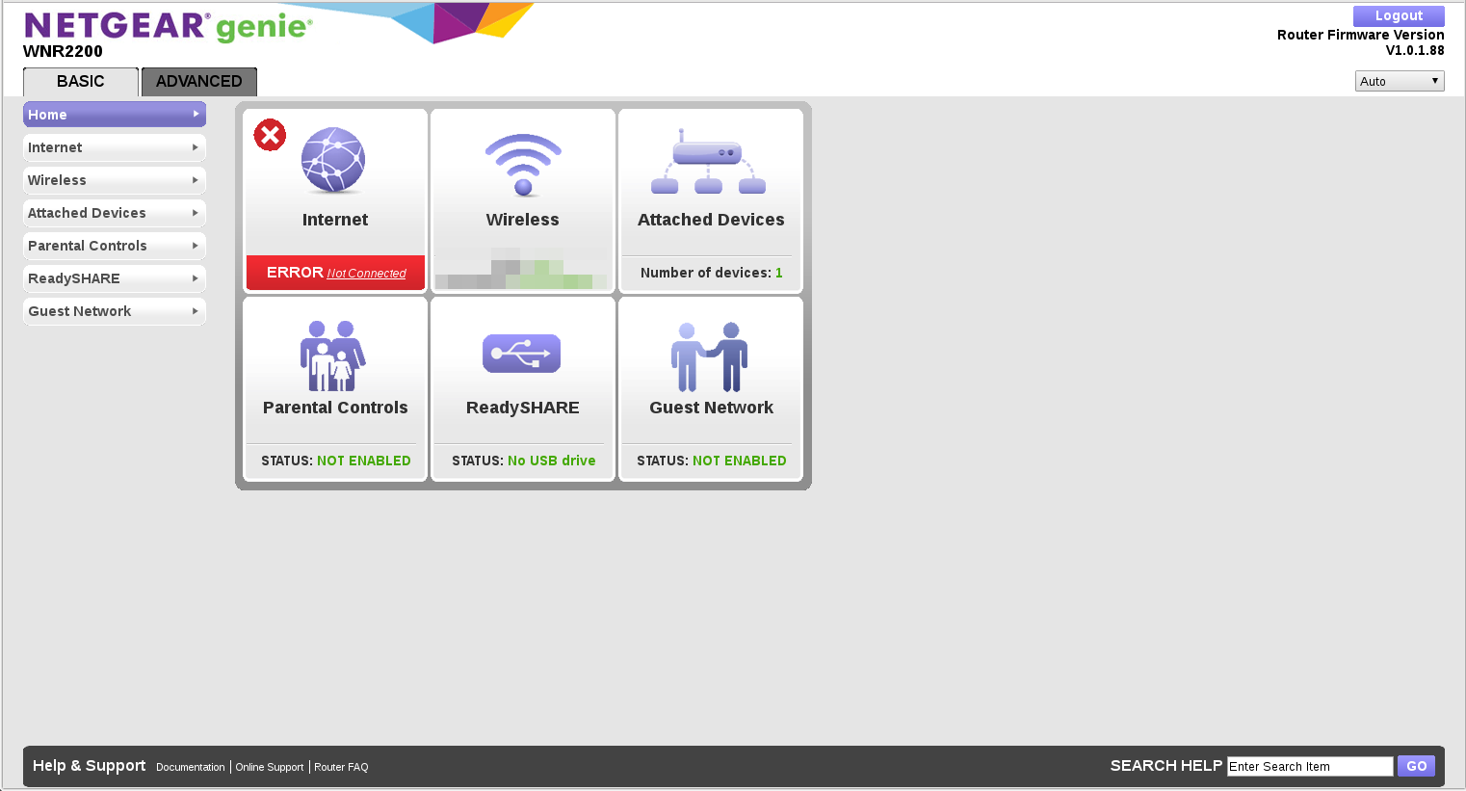The width and height of the screenshot is (1466, 791).
Task: Switch to the ADVANCED tab
Action: click(x=199, y=82)
